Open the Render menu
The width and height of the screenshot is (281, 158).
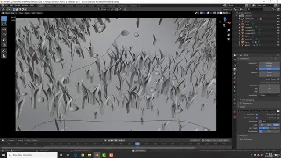pos(18,5)
